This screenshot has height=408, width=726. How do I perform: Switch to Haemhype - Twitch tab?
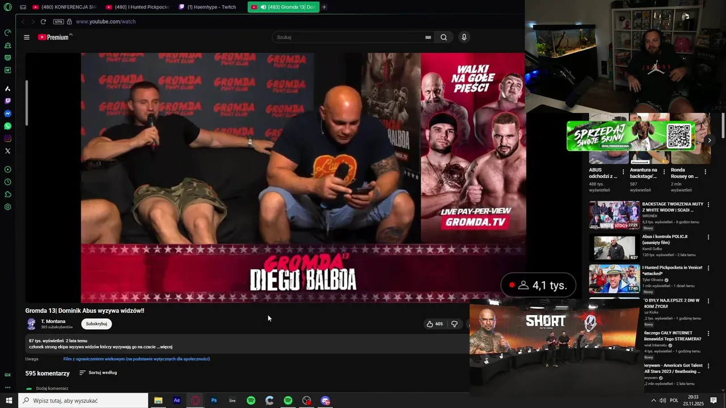(x=210, y=7)
